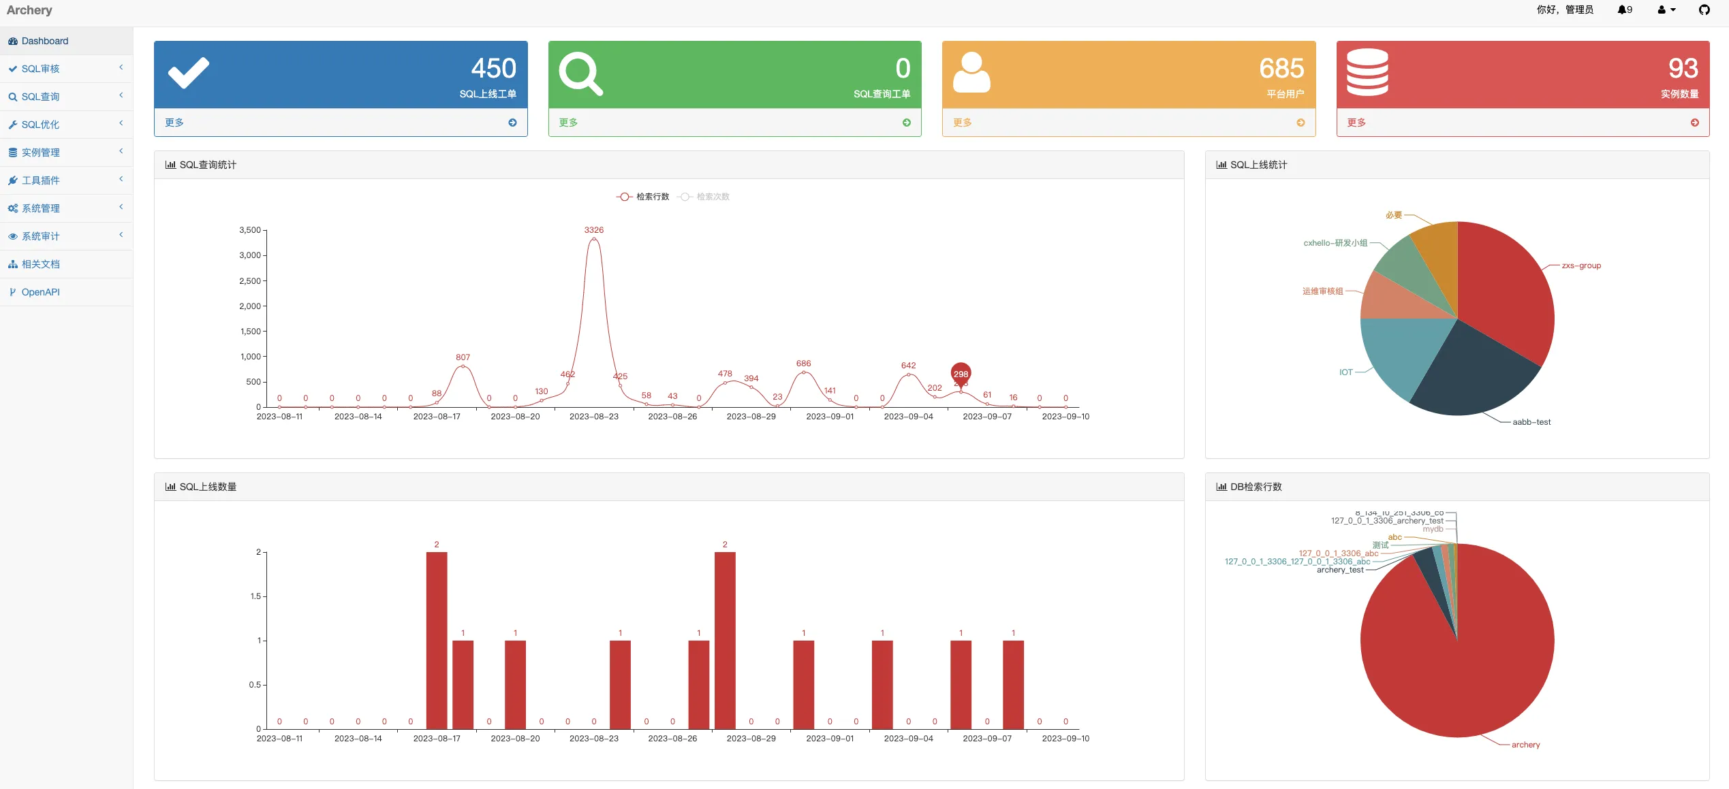The image size is (1729, 789).
Task: Click the arrow icon in the 平台用户 card footer
Action: tap(1300, 123)
